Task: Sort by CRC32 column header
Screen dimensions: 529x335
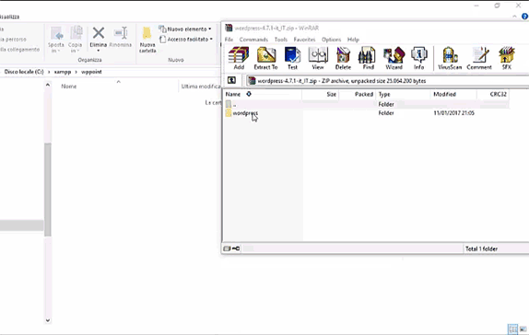Action: tap(493, 95)
